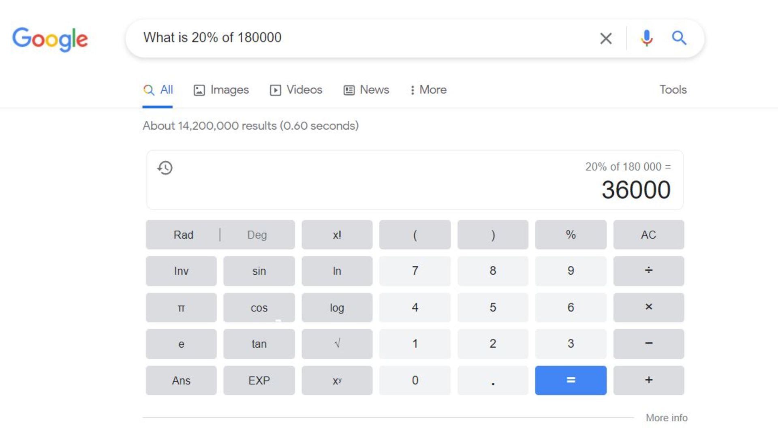Click the equals (=) button
Screen dimensions: 778x446
click(571, 380)
